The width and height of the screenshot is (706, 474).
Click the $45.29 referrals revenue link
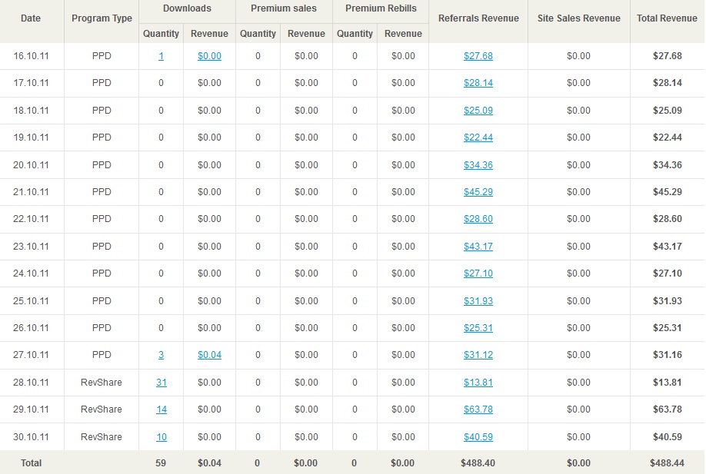(x=478, y=191)
